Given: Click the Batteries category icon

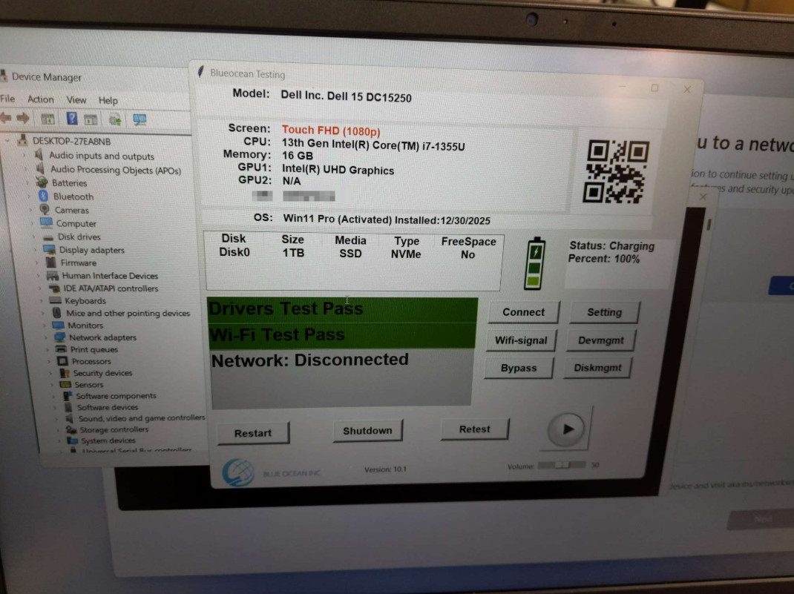Looking at the screenshot, I should [x=42, y=182].
